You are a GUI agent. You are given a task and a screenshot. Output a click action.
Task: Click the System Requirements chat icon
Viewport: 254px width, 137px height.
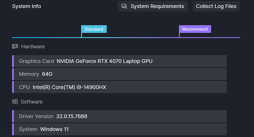[124, 6]
